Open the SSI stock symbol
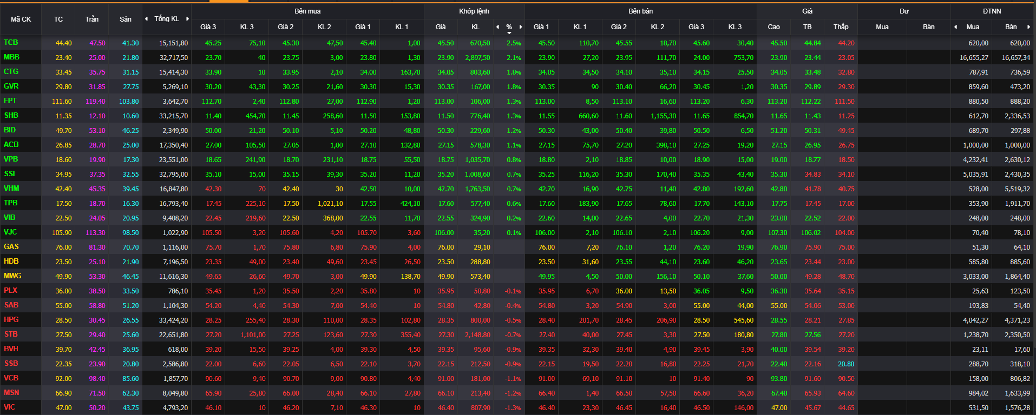 [x=10, y=174]
